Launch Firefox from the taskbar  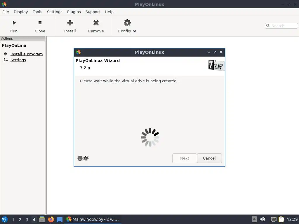[51, 219]
